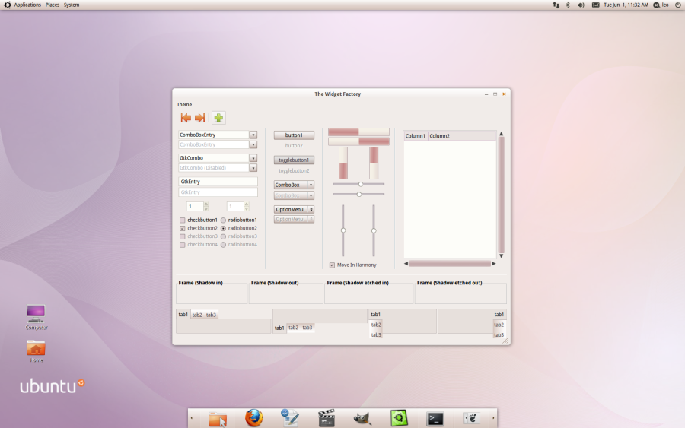Open the terminal from the dock
The image size is (685, 428).
pyautogui.click(x=435, y=419)
